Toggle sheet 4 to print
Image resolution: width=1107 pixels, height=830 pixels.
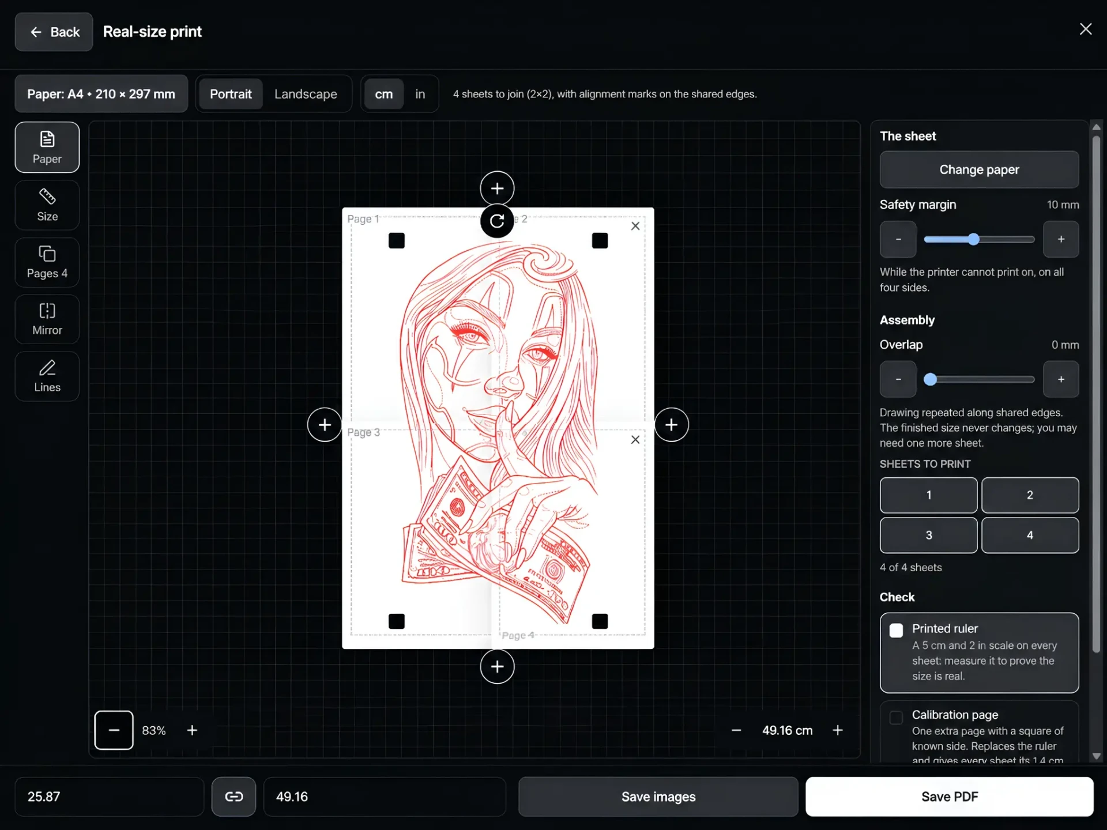click(x=1030, y=535)
